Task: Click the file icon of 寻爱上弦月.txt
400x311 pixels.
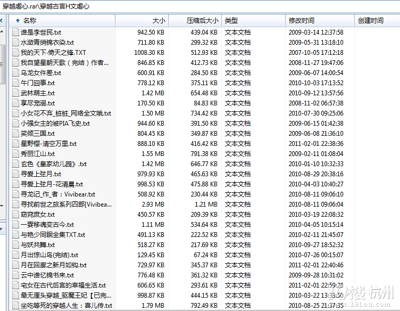Action: (15, 174)
